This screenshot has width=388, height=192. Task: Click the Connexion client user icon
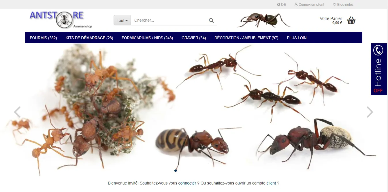[296, 5]
